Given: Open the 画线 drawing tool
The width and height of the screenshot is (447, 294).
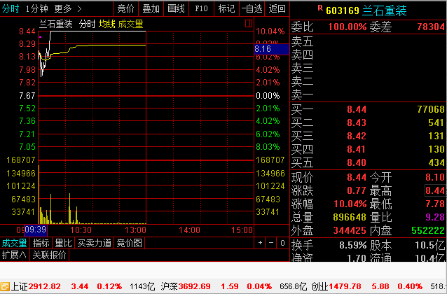Looking at the screenshot, I should click(176, 8).
